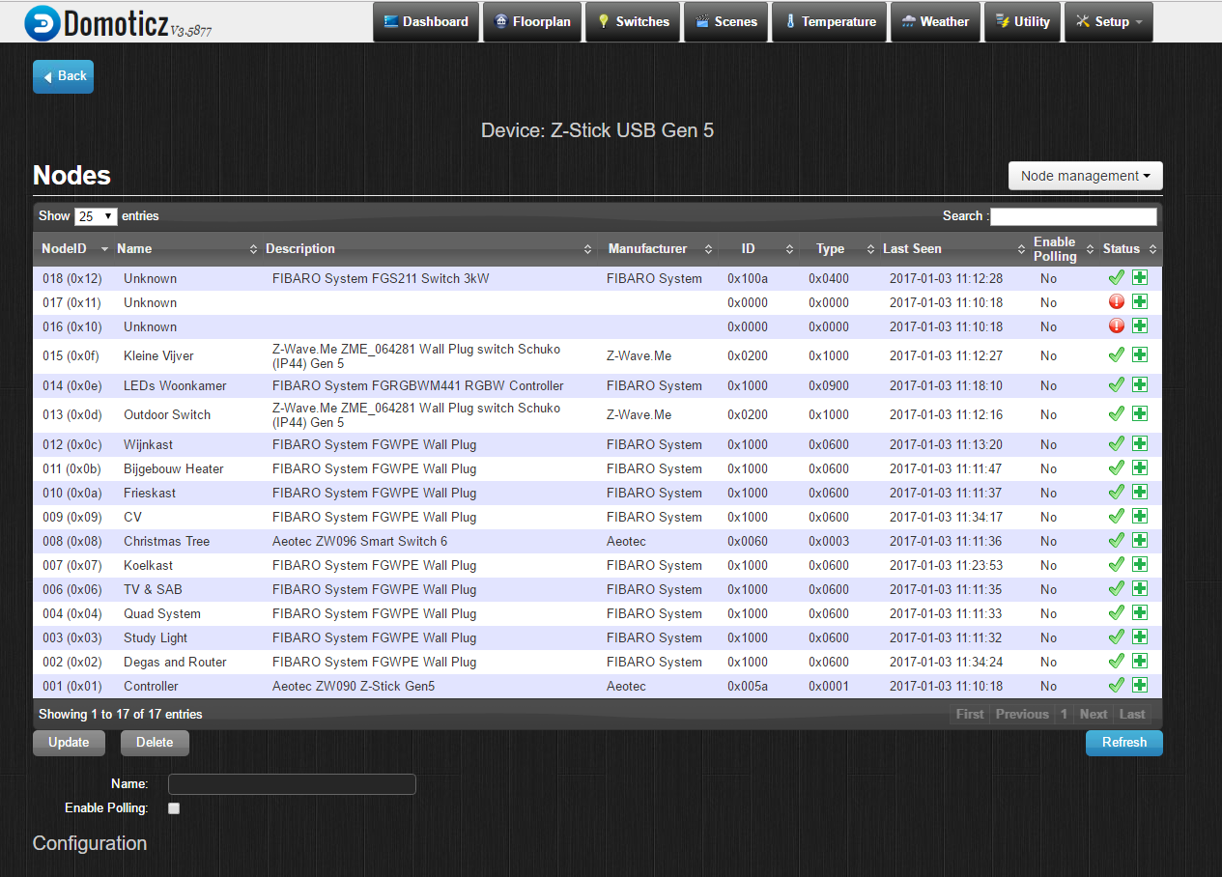The width and height of the screenshot is (1222, 877).
Task: Click green plus icon for TV & SAB
Action: (x=1140, y=588)
